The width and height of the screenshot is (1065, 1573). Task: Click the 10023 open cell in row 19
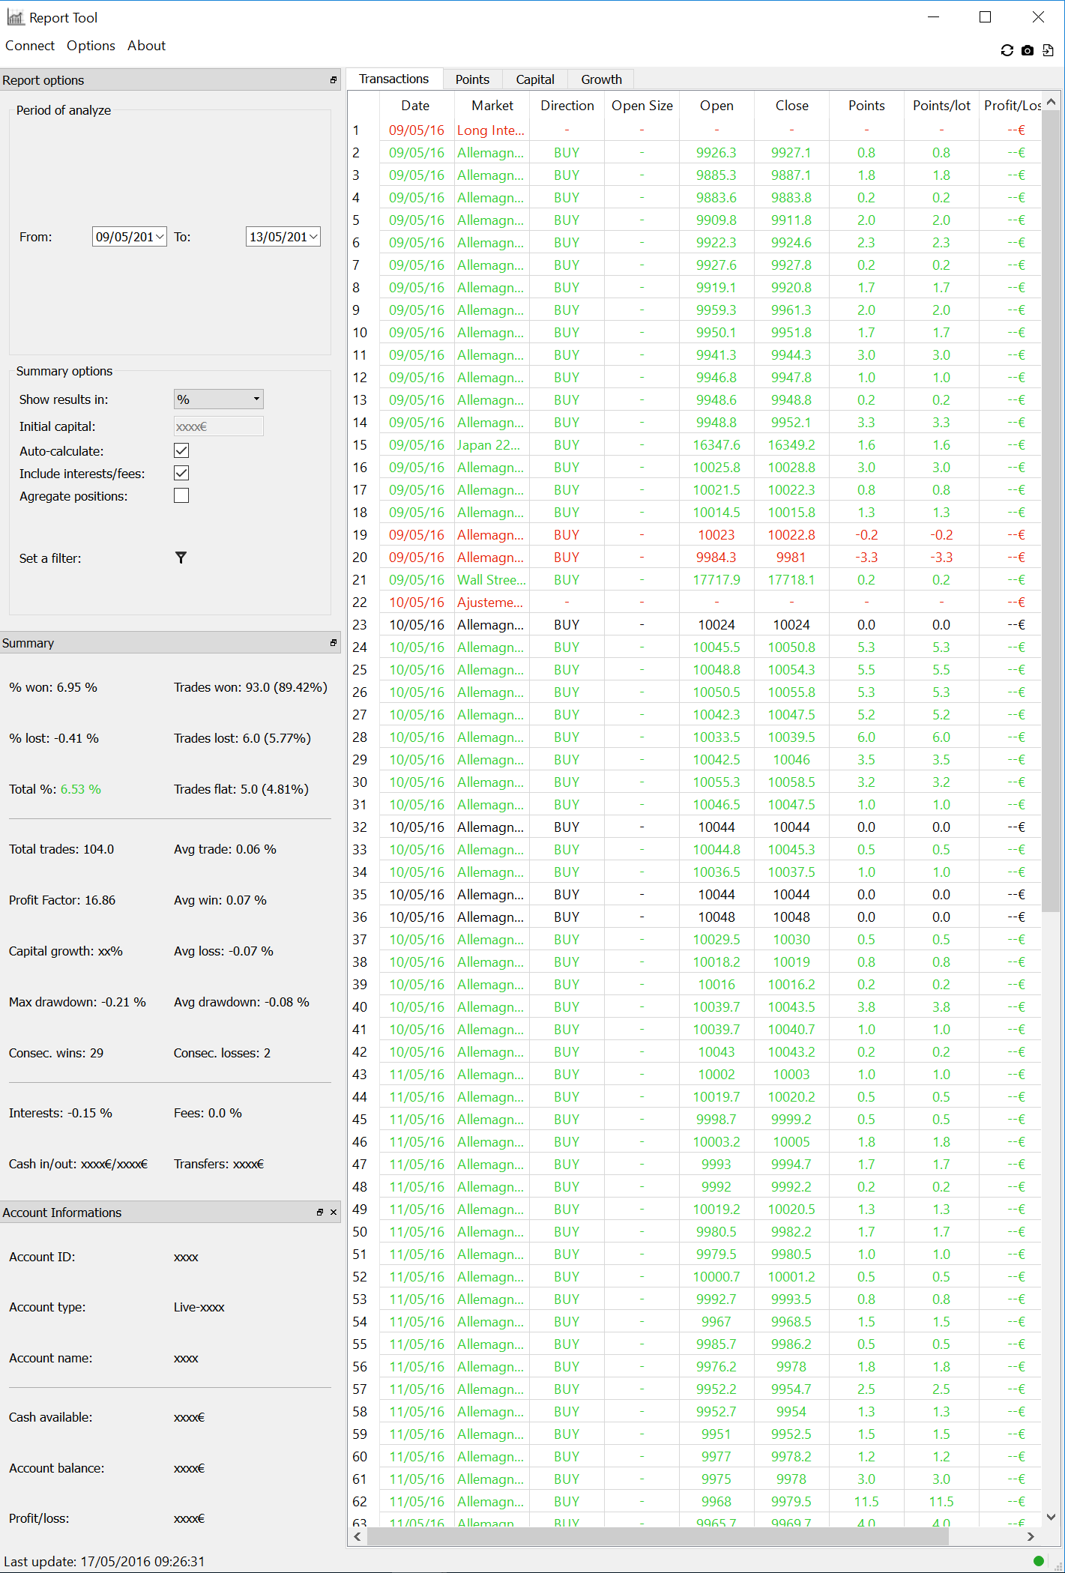(716, 535)
